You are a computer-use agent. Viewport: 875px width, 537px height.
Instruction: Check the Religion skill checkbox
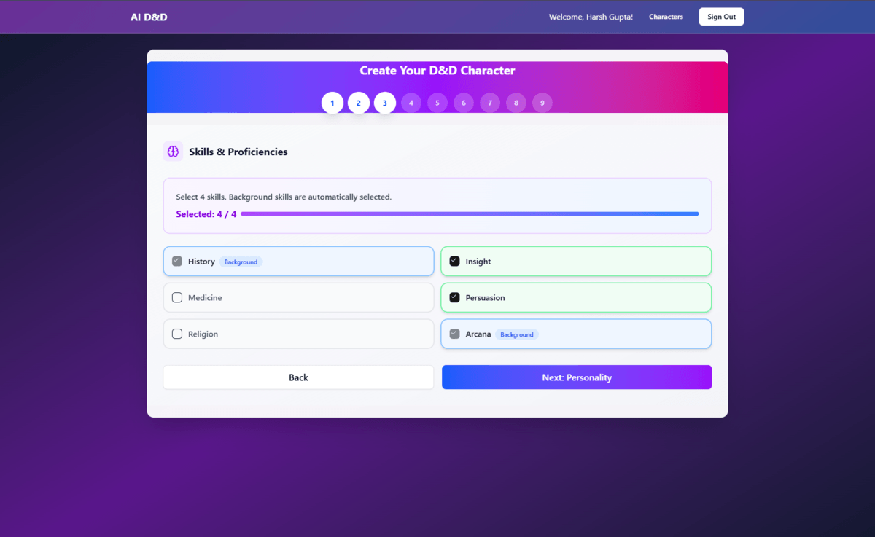177,334
